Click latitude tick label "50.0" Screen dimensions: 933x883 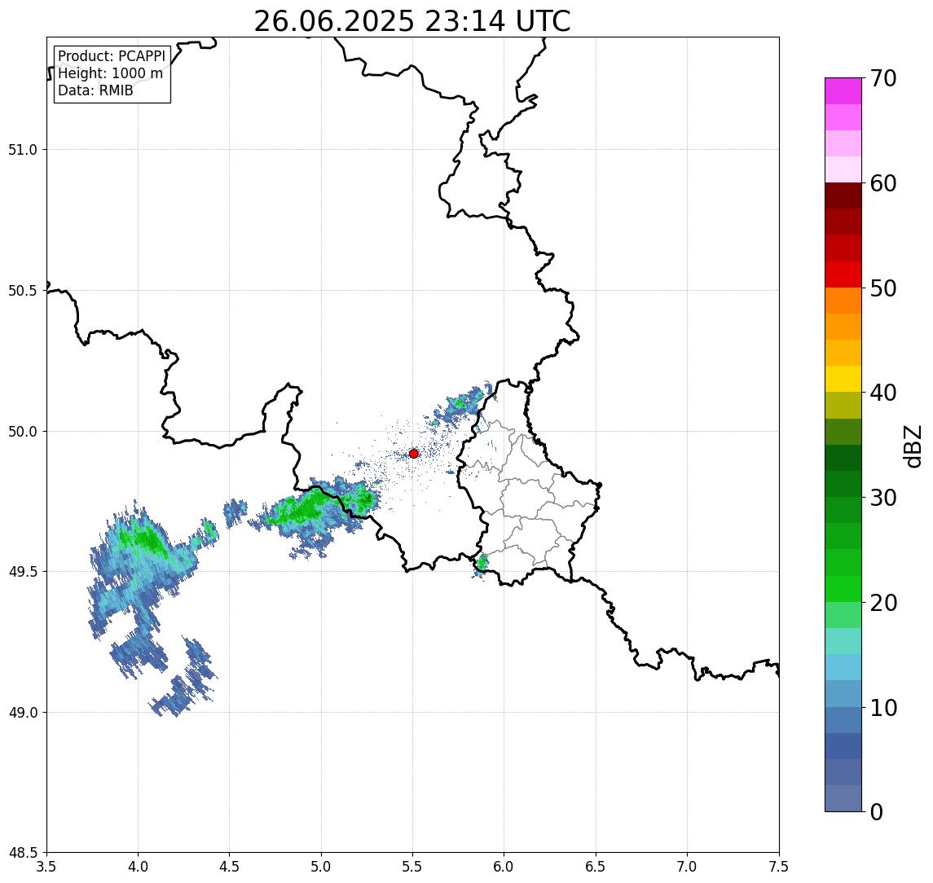click(x=23, y=432)
